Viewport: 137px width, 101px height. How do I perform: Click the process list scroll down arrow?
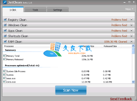(133, 82)
